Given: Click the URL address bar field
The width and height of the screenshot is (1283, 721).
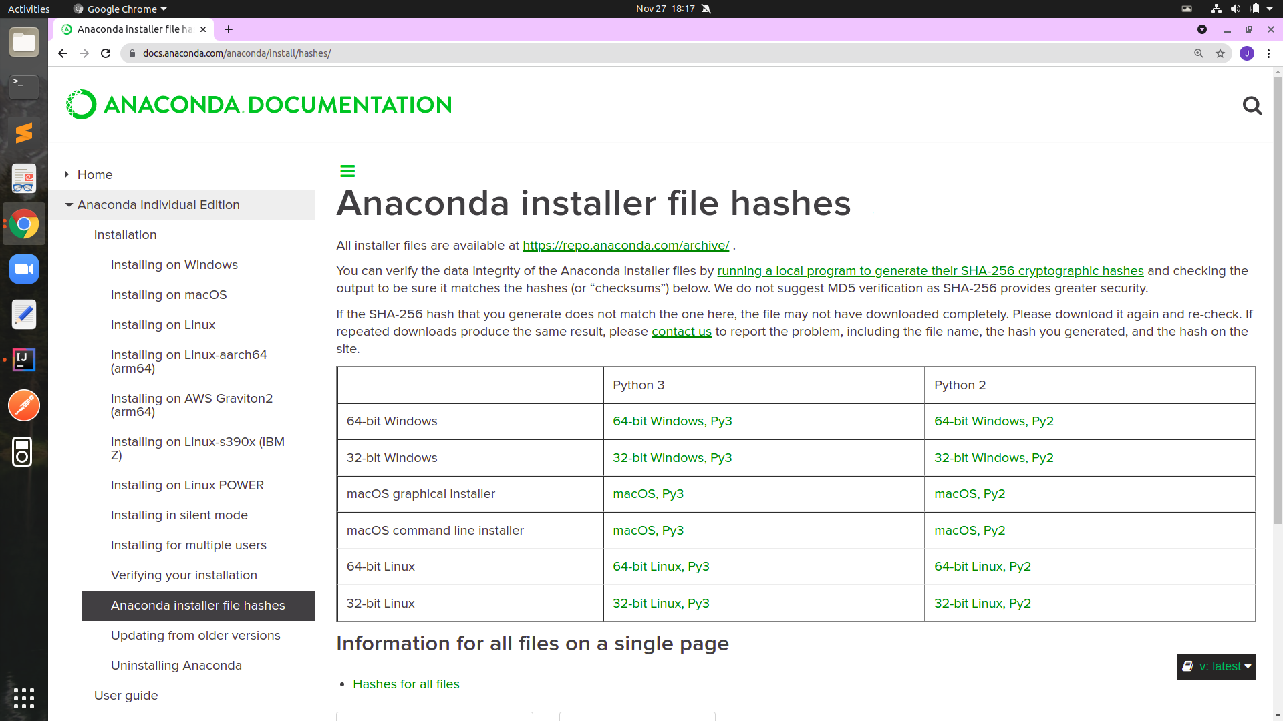Looking at the screenshot, I should coord(601,53).
